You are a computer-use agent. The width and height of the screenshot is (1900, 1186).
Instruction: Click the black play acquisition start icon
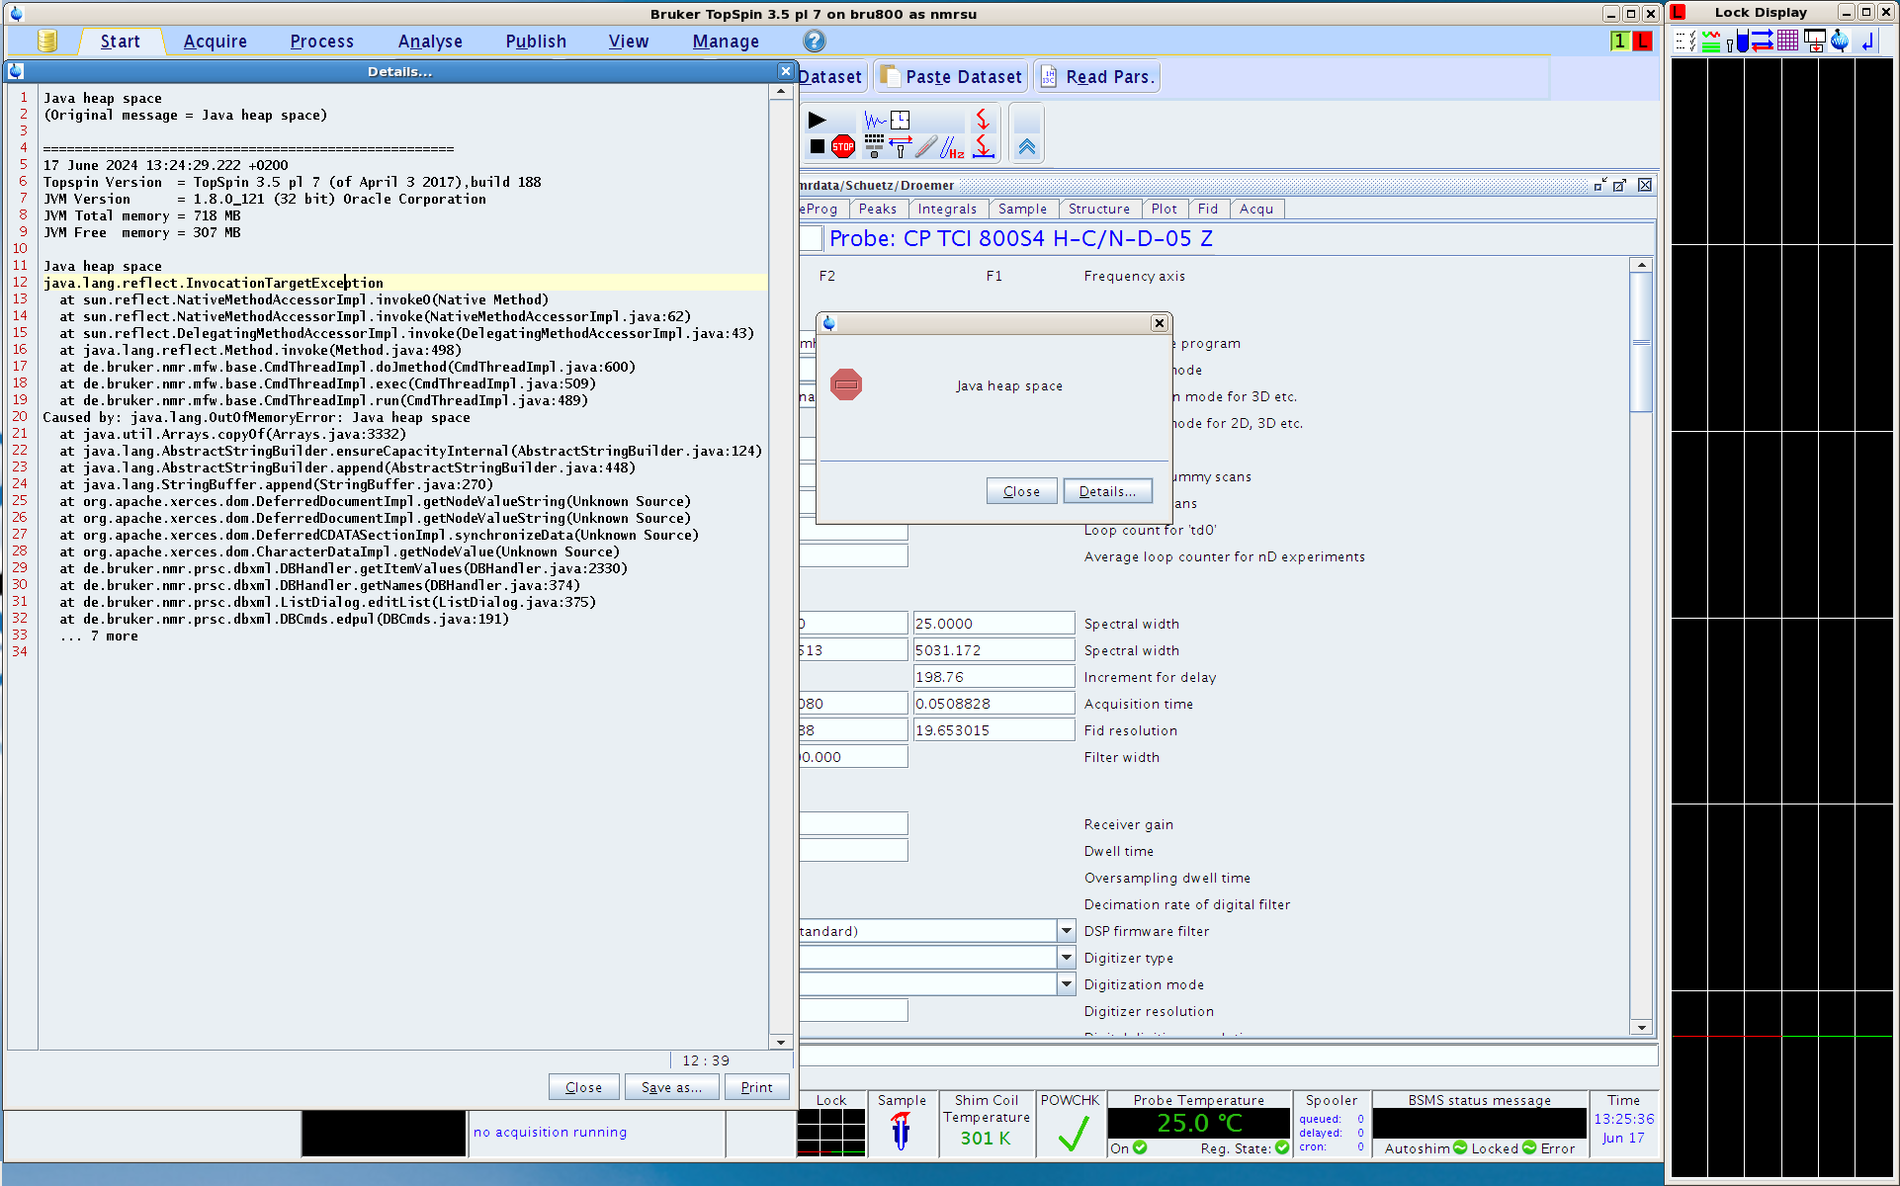pos(817,121)
